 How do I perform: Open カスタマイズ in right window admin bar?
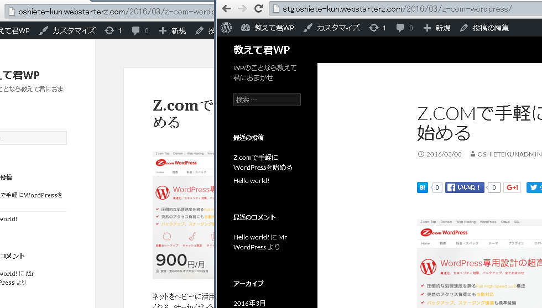[x=331, y=28]
